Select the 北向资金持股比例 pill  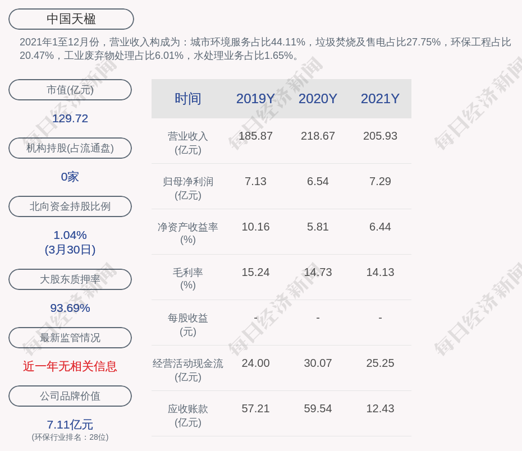pyautogui.click(x=70, y=206)
